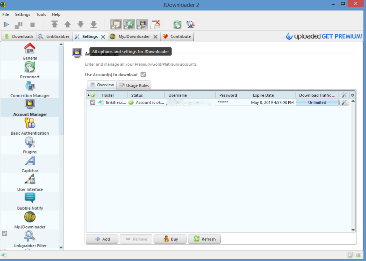The image size is (366, 261).
Task: Select the Usage Rules sub-tab
Action: click(x=134, y=85)
